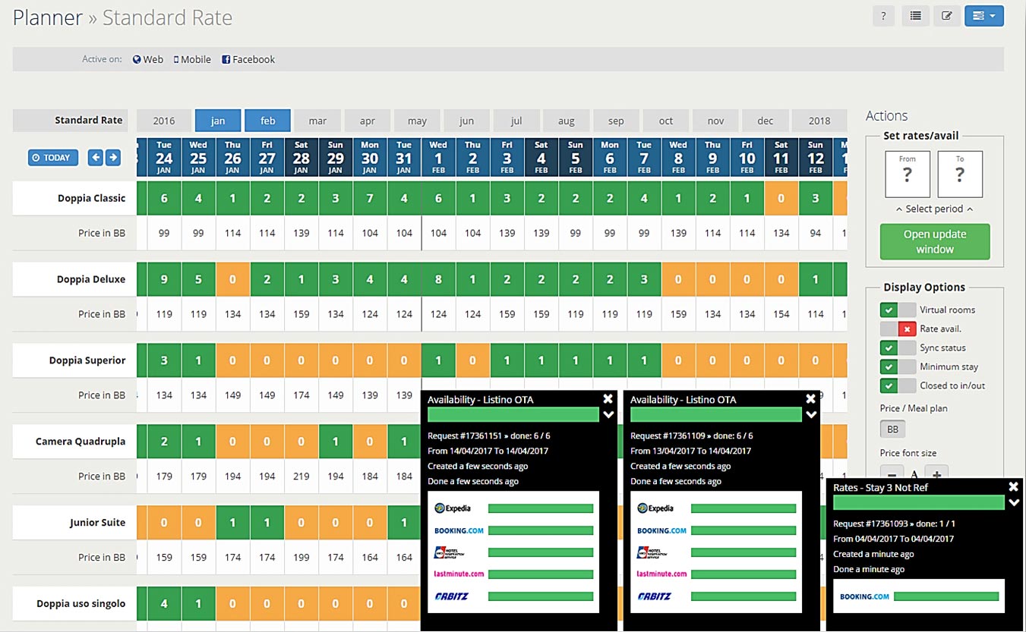Click the list view icon near top right

915,15
